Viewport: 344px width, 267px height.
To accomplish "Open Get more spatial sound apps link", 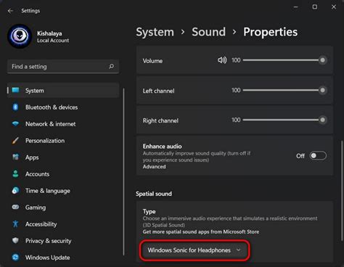I will (x=201, y=231).
